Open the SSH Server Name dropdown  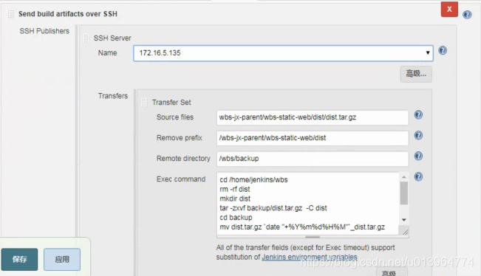coord(283,53)
